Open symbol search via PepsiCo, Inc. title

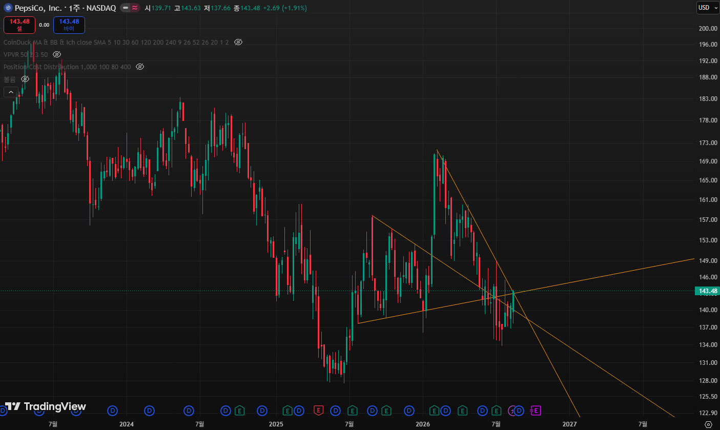pyautogui.click(x=38, y=8)
